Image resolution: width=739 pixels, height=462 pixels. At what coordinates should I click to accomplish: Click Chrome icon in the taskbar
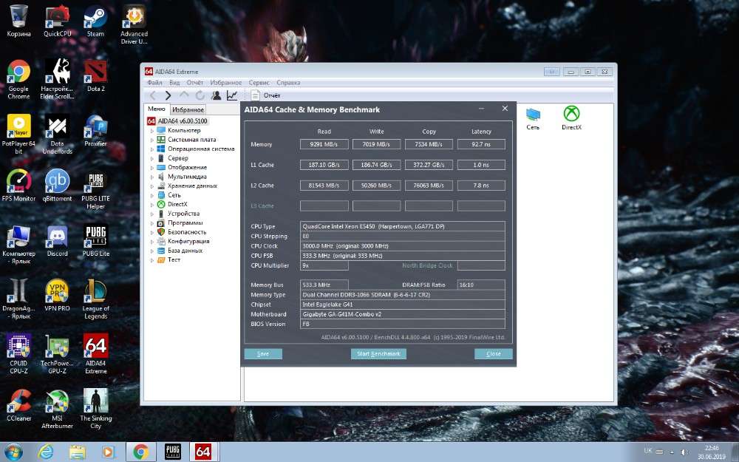pos(140,451)
